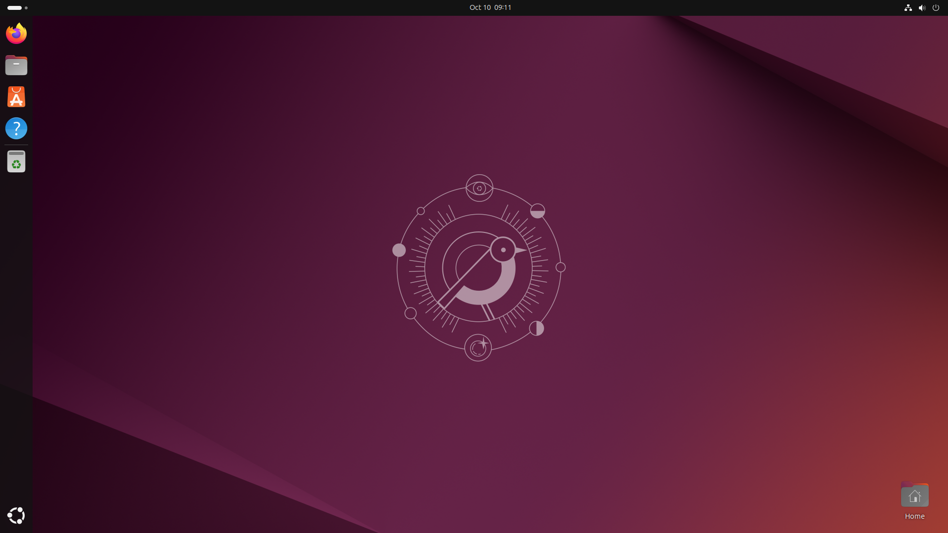
Task: Open the power indicator in the top bar
Action: (x=936, y=7)
